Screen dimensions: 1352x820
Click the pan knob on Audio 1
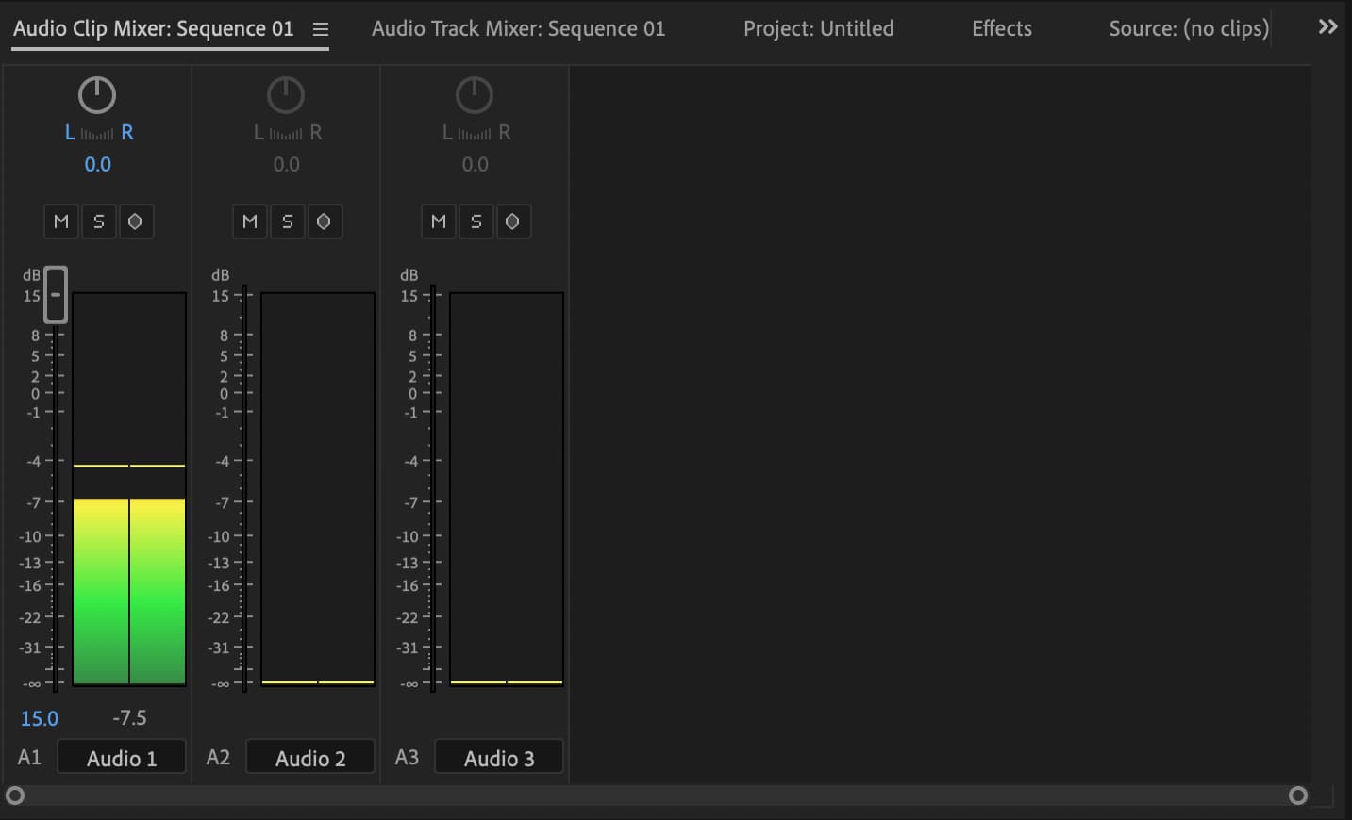pos(96,94)
